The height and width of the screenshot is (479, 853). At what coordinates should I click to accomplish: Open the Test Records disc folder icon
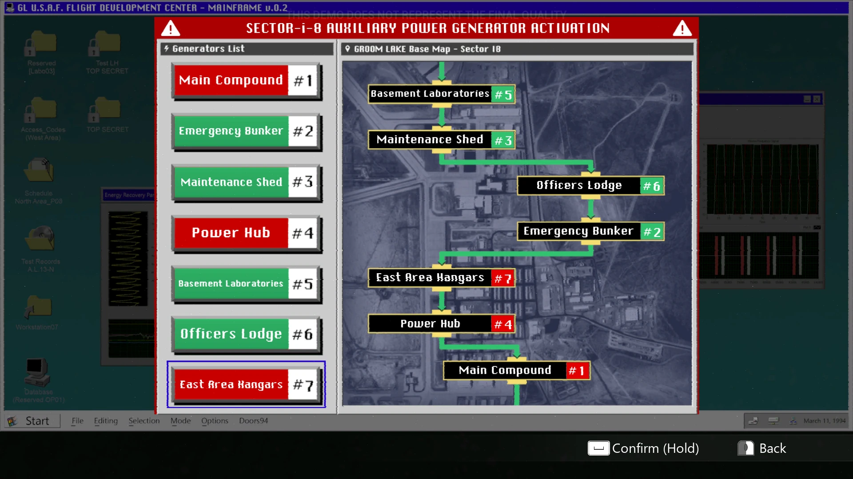click(40, 239)
